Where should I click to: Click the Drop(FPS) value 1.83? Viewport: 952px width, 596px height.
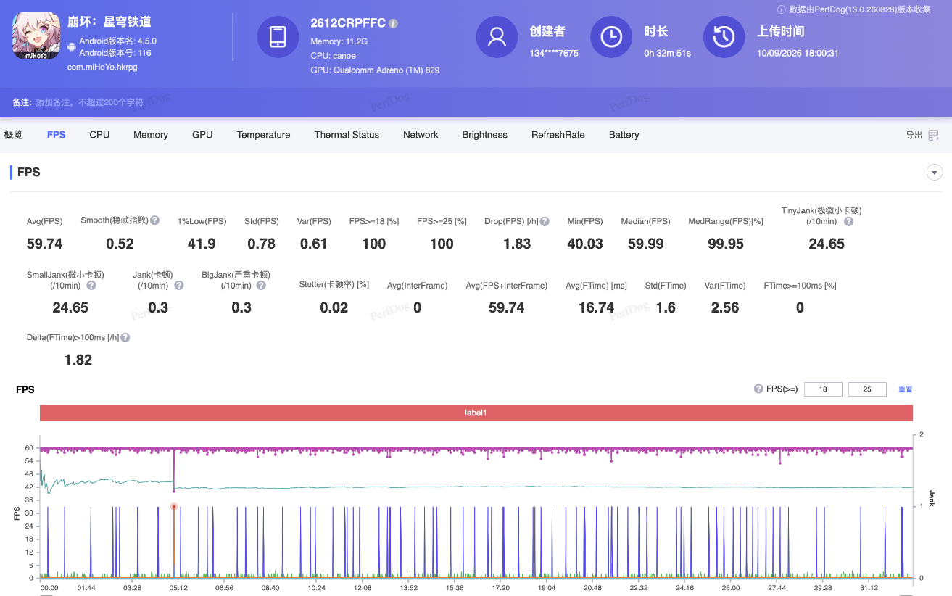coord(517,244)
